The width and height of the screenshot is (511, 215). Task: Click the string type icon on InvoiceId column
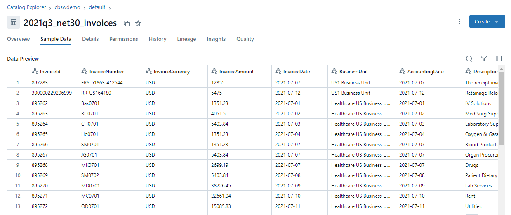point(35,72)
